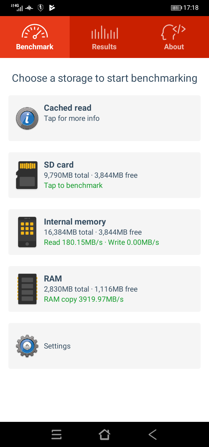The image size is (209, 447).
Task: Tap the RAM copy speed result
Action: (84, 299)
